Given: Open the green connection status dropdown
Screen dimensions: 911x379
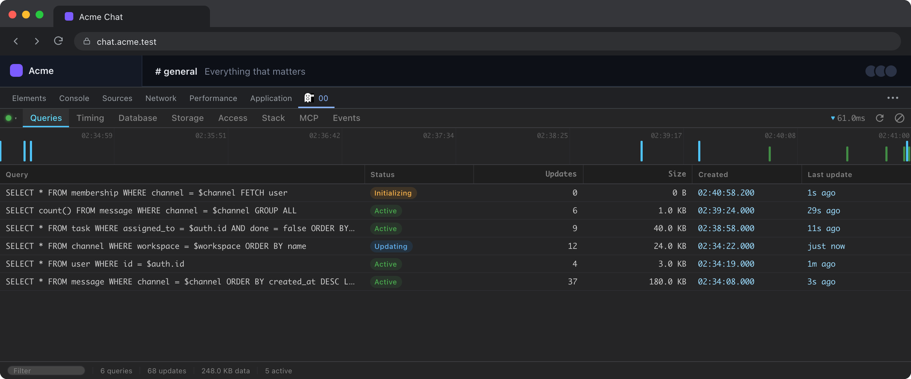Looking at the screenshot, I should (x=11, y=118).
